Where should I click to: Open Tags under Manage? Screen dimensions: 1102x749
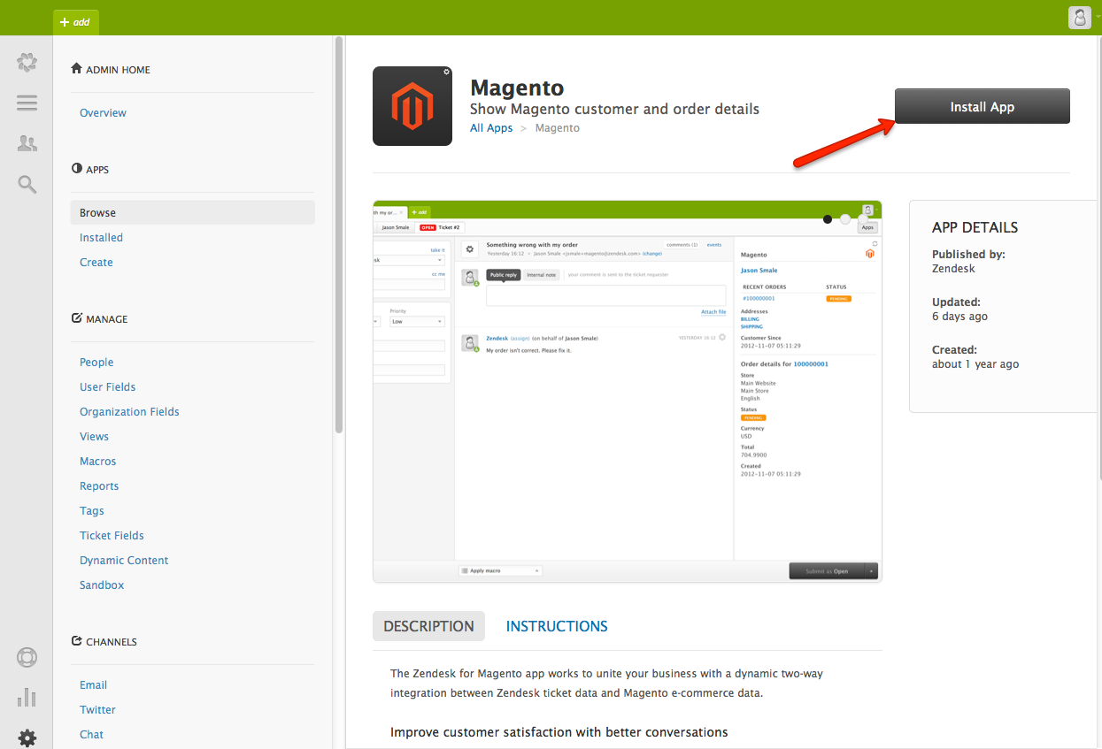92,511
